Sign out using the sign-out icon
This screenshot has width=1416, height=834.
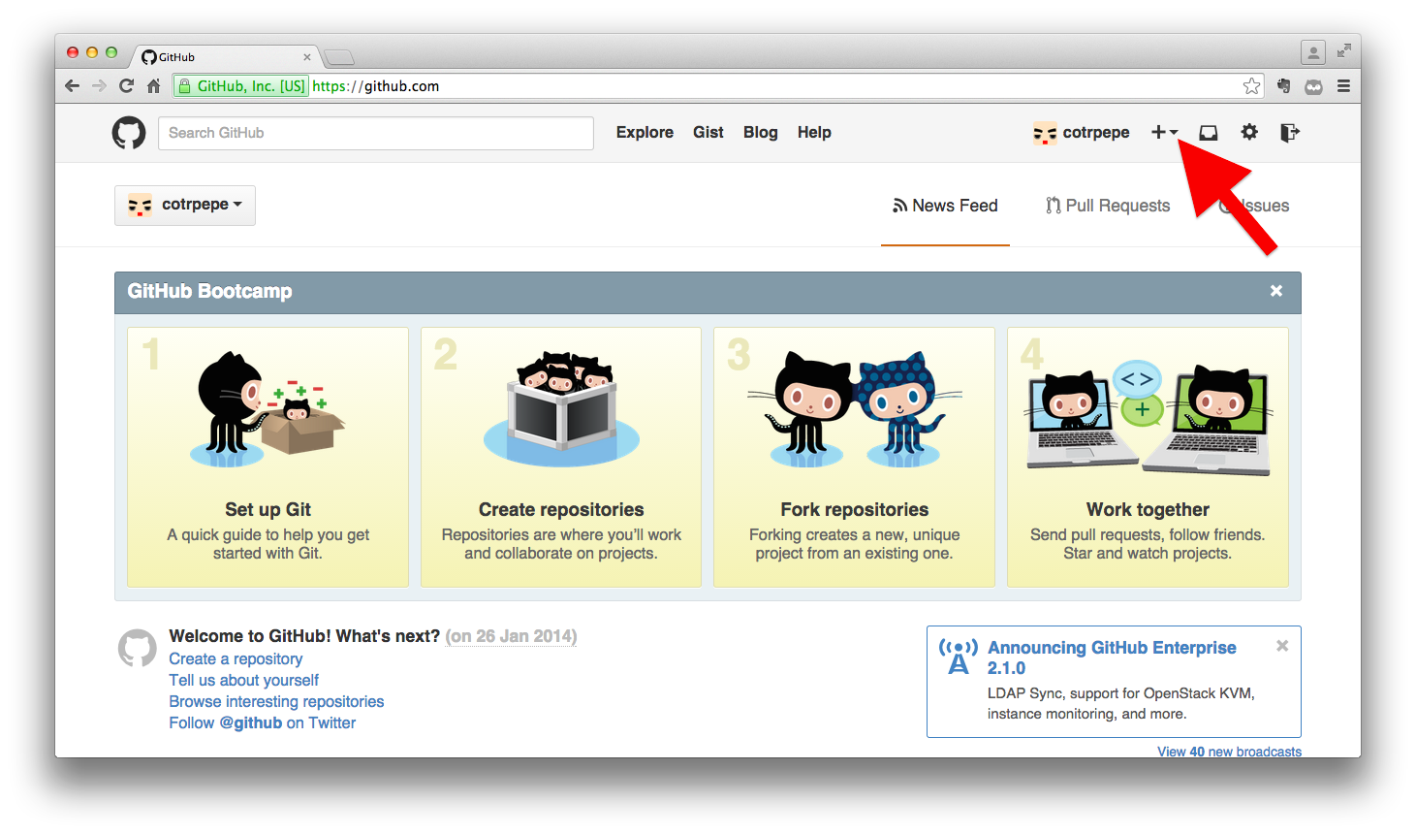[x=1290, y=132]
